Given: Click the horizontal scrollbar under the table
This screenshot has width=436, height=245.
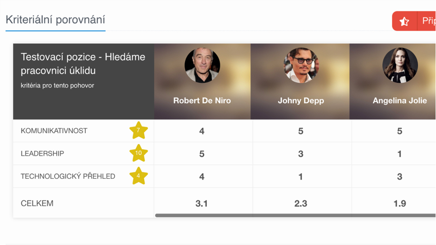Looking at the screenshot, I should pyautogui.click(x=295, y=216).
